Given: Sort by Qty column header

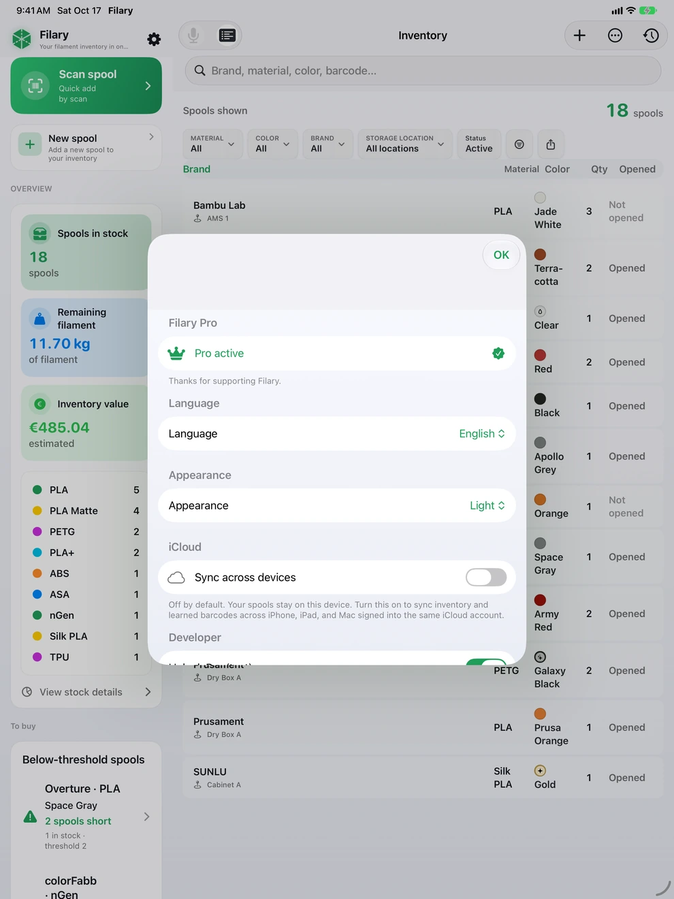Looking at the screenshot, I should [x=599, y=169].
